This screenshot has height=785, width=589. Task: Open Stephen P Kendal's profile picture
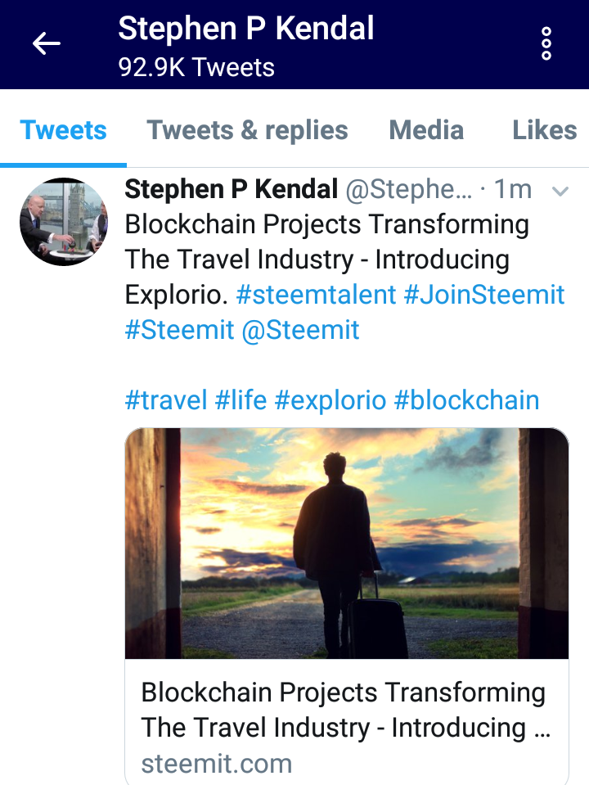(64, 222)
